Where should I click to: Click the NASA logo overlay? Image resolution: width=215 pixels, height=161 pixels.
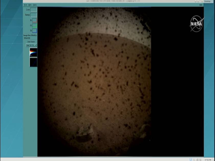(196, 24)
